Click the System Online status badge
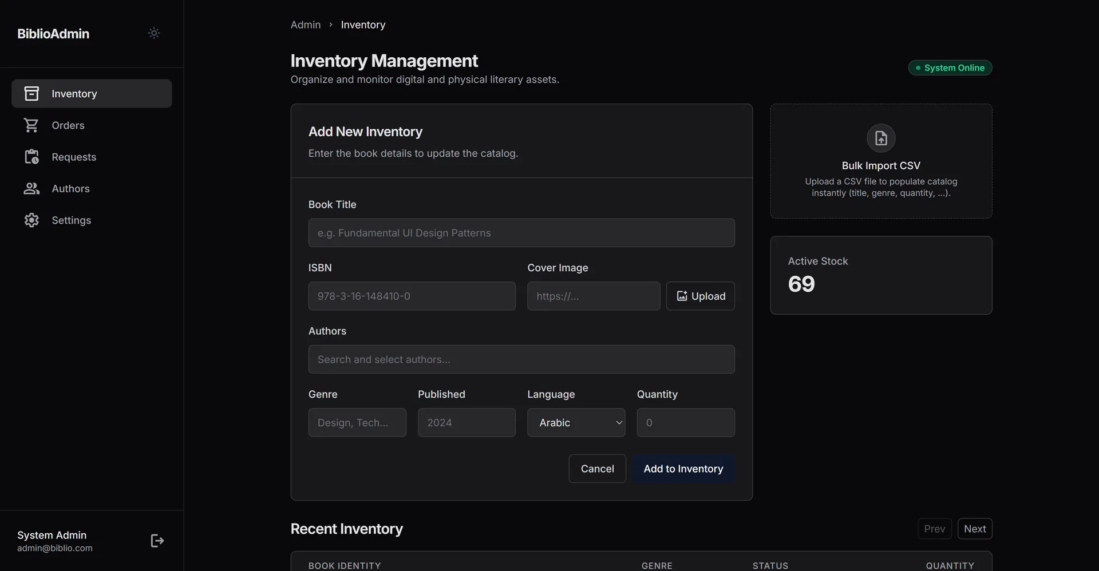The width and height of the screenshot is (1099, 571). pyautogui.click(x=950, y=68)
